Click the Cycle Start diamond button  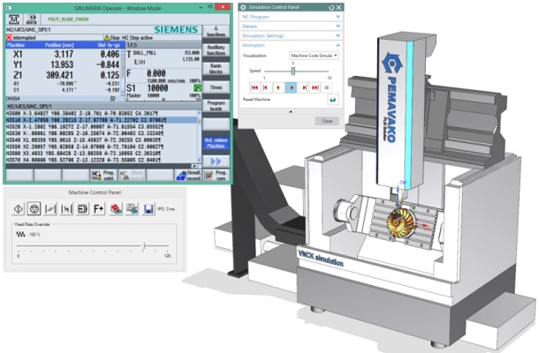19,209
